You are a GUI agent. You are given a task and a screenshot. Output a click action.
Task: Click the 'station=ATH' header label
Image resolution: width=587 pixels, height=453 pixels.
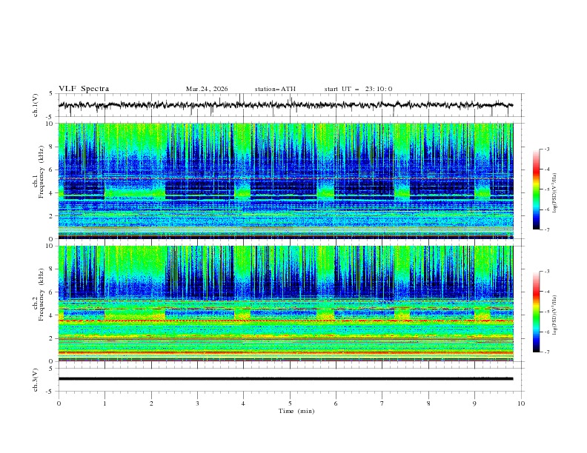point(275,89)
